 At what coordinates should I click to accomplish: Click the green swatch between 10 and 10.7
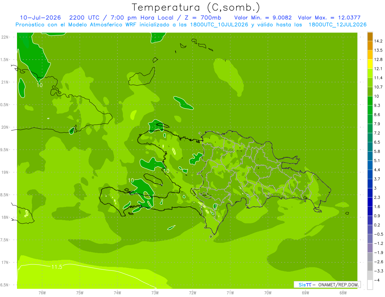(370, 92)
